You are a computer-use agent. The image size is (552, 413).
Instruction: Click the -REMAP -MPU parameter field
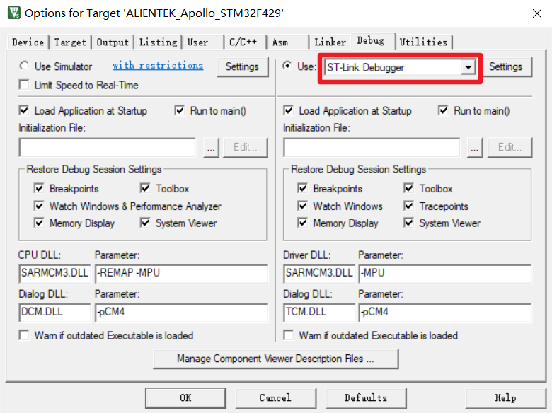pyautogui.click(x=181, y=274)
